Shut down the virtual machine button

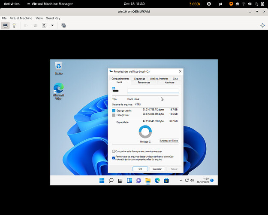44,25
